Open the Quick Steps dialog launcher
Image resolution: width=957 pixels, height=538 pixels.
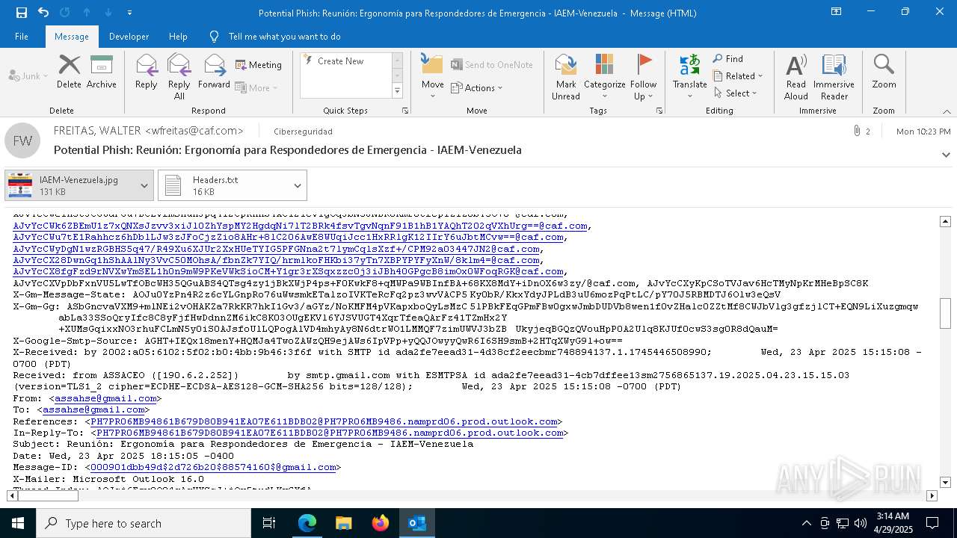click(405, 111)
